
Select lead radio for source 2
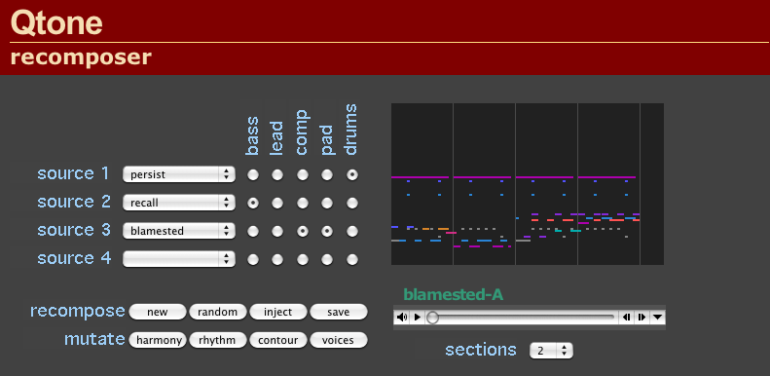click(277, 203)
